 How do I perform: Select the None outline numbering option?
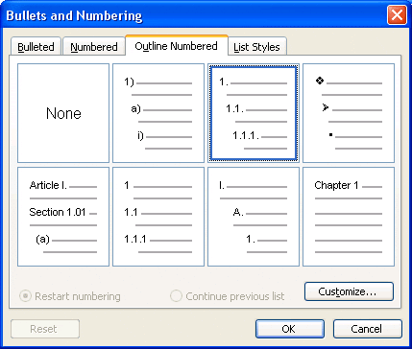tap(63, 113)
